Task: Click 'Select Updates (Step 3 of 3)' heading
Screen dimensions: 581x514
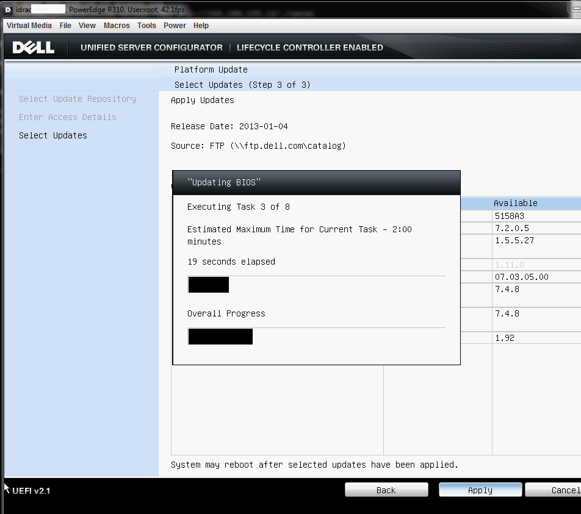Action: coord(242,85)
